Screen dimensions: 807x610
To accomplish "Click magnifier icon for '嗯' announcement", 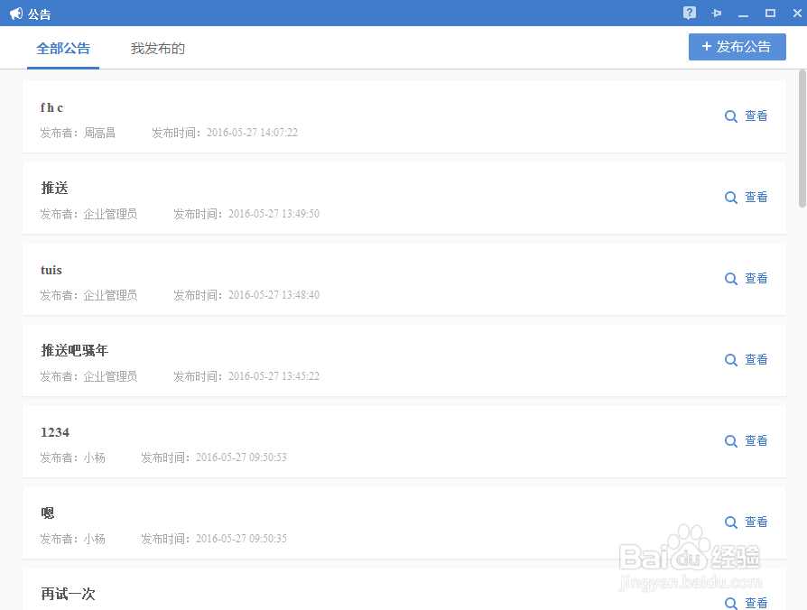I will point(731,522).
